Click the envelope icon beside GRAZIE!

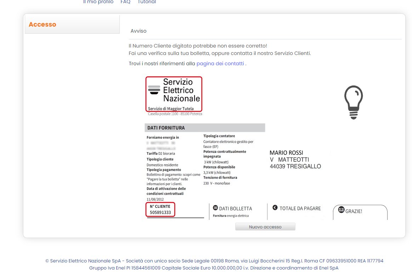[x=341, y=210]
